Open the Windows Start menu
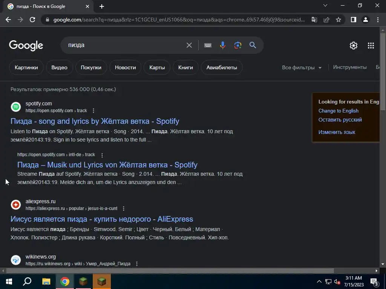Screen dimensions: 386x289 9,281
